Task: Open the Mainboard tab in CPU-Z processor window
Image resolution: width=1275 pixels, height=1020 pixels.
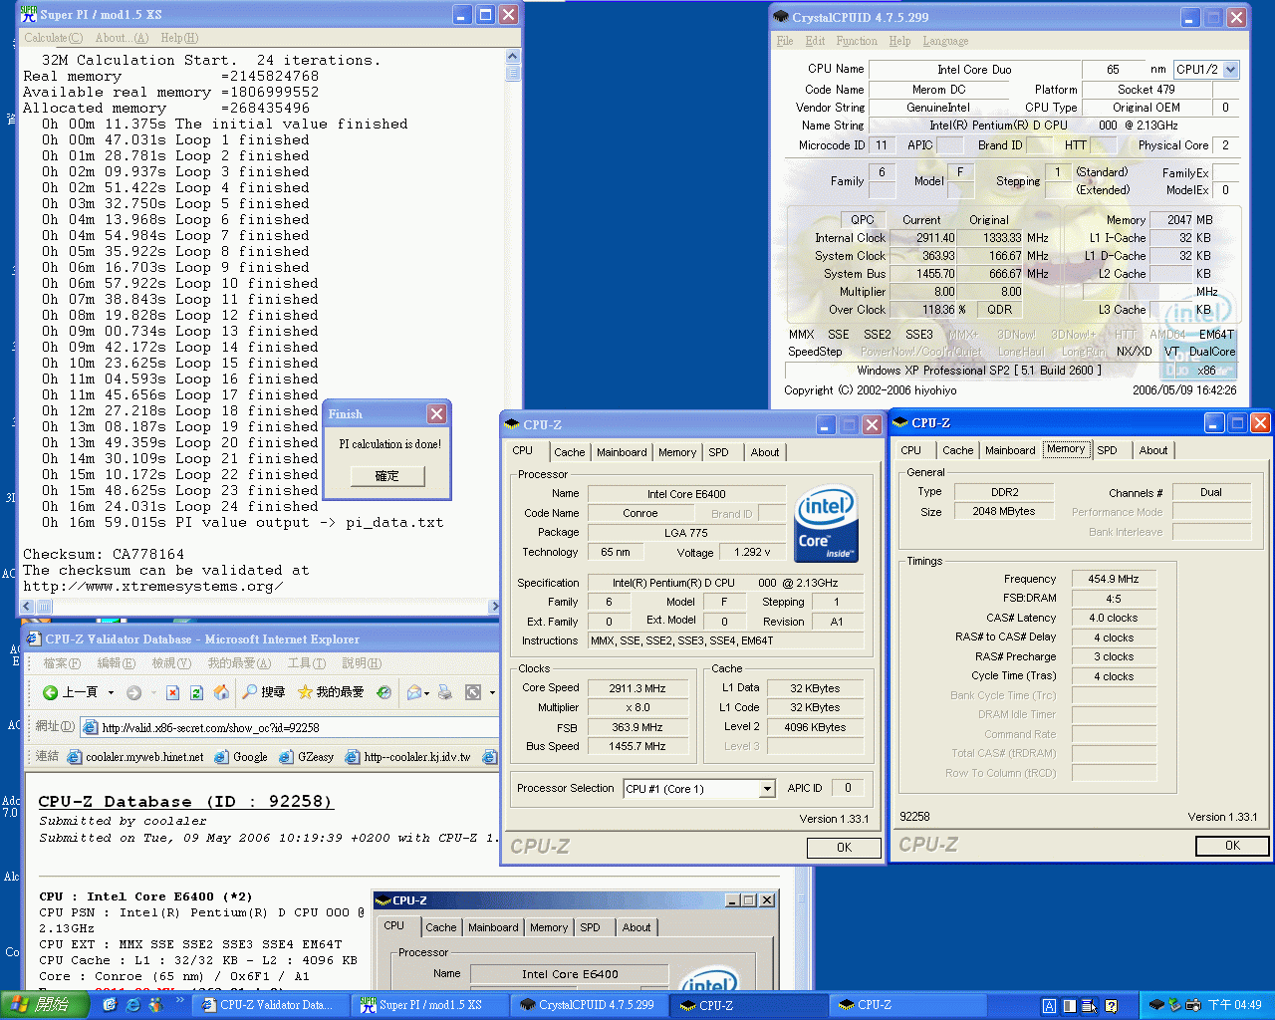Action: coord(622,452)
